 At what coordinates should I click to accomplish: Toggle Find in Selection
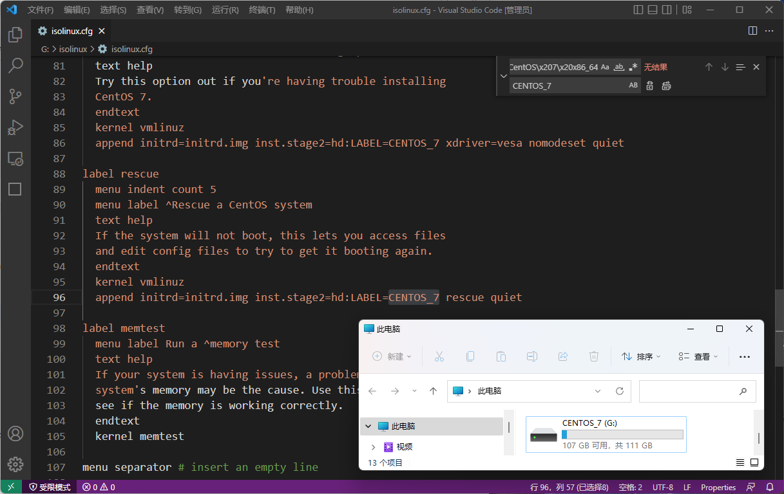click(741, 67)
